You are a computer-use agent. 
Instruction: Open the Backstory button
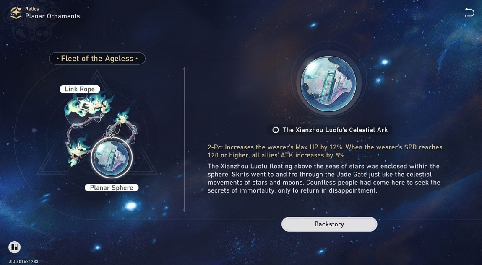click(329, 224)
